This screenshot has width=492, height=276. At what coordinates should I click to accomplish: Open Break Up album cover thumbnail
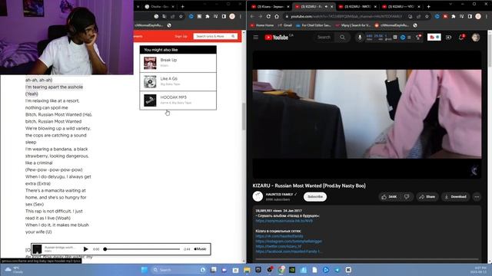coord(150,63)
